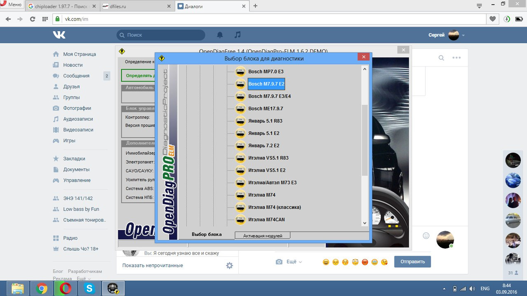Open browser downloads icon

507,19
